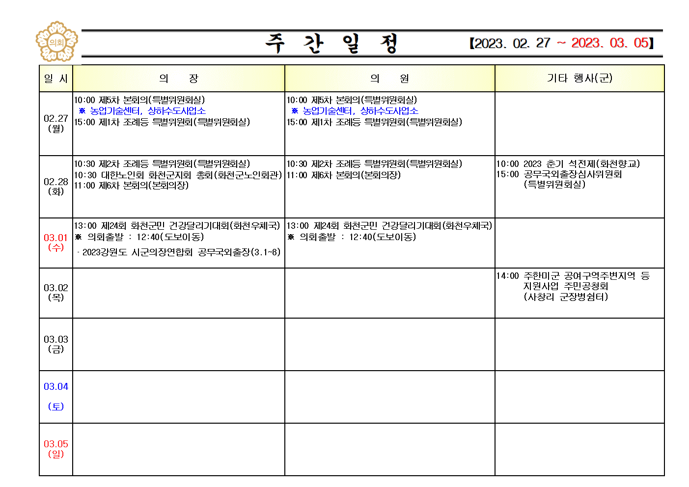Click (사창리 군장병쉼터) location text
Viewport: 689px width, 487px height.
pyautogui.click(x=566, y=297)
